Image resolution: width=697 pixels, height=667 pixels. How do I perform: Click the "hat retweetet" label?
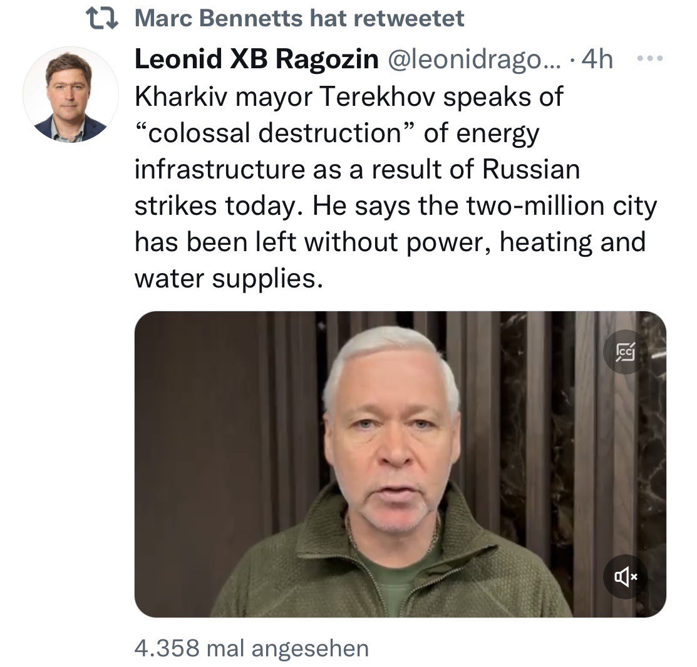click(386, 18)
